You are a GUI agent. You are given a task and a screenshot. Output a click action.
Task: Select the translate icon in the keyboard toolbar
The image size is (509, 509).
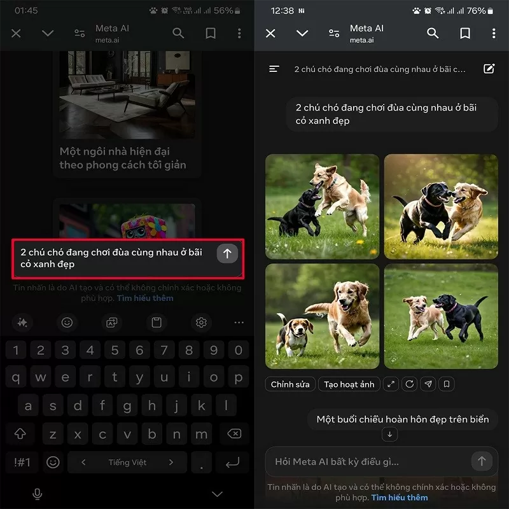click(112, 323)
